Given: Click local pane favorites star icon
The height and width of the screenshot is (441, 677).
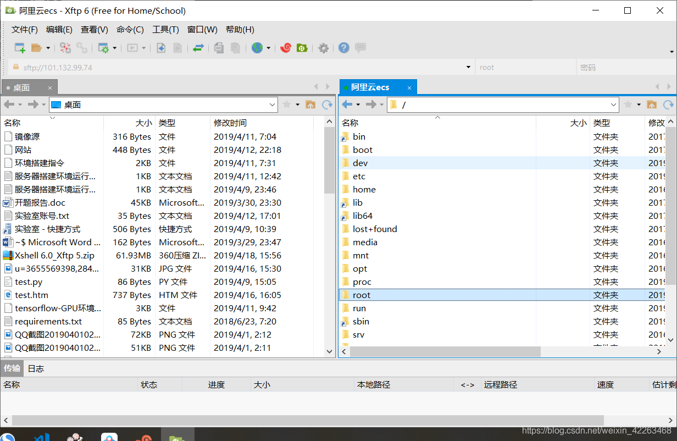Looking at the screenshot, I should tap(287, 104).
